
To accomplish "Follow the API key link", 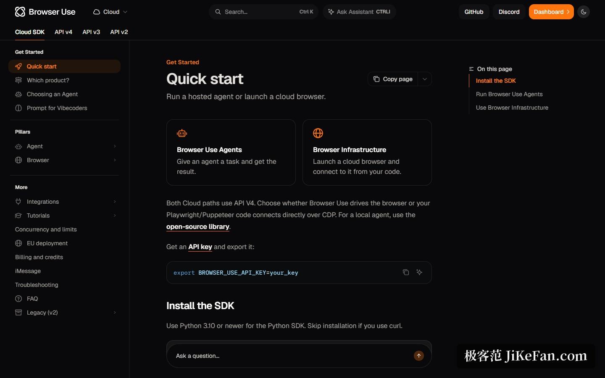I will point(200,247).
